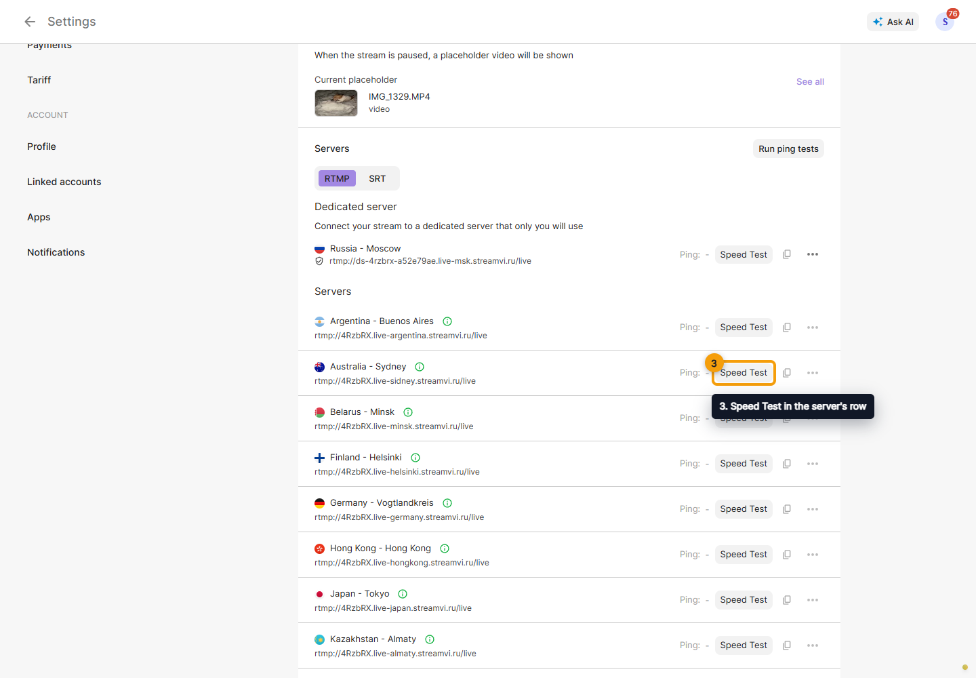This screenshot has width=976, height=678.
Task: Show info for Japan - Tokyo server
Action: pyautogui.click(x=403, y=594)
